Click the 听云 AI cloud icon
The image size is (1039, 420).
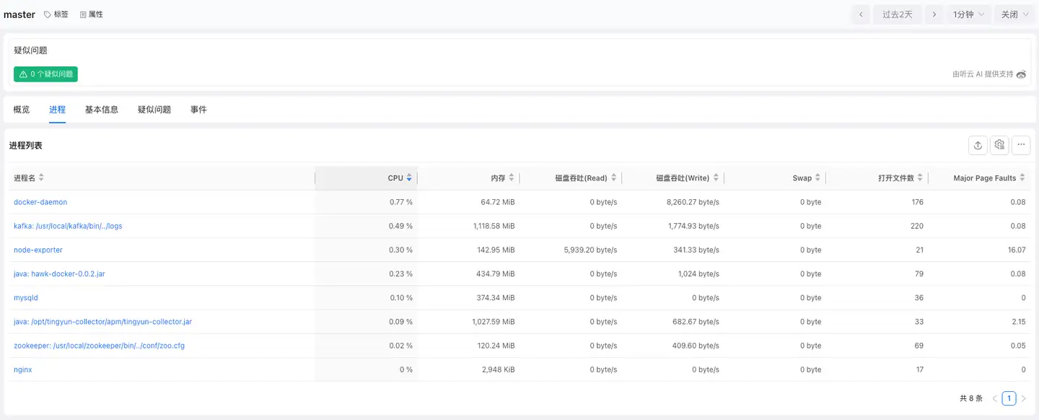tap(1020, 74)
